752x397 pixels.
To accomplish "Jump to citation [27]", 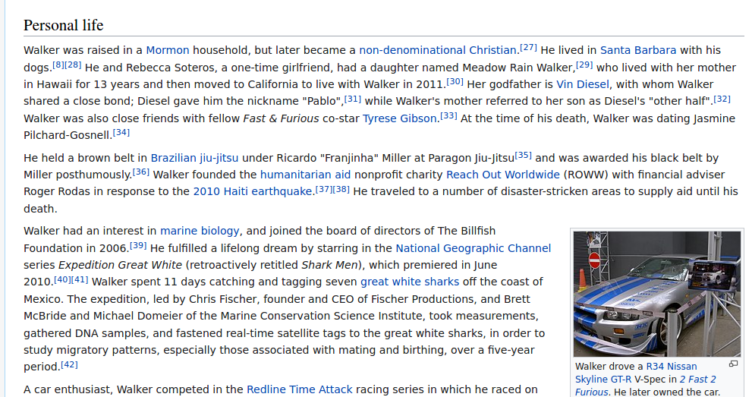I will pos(528,48).
